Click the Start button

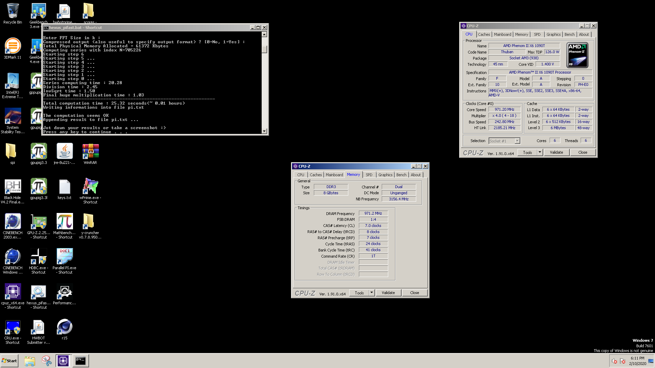(10, 361)
